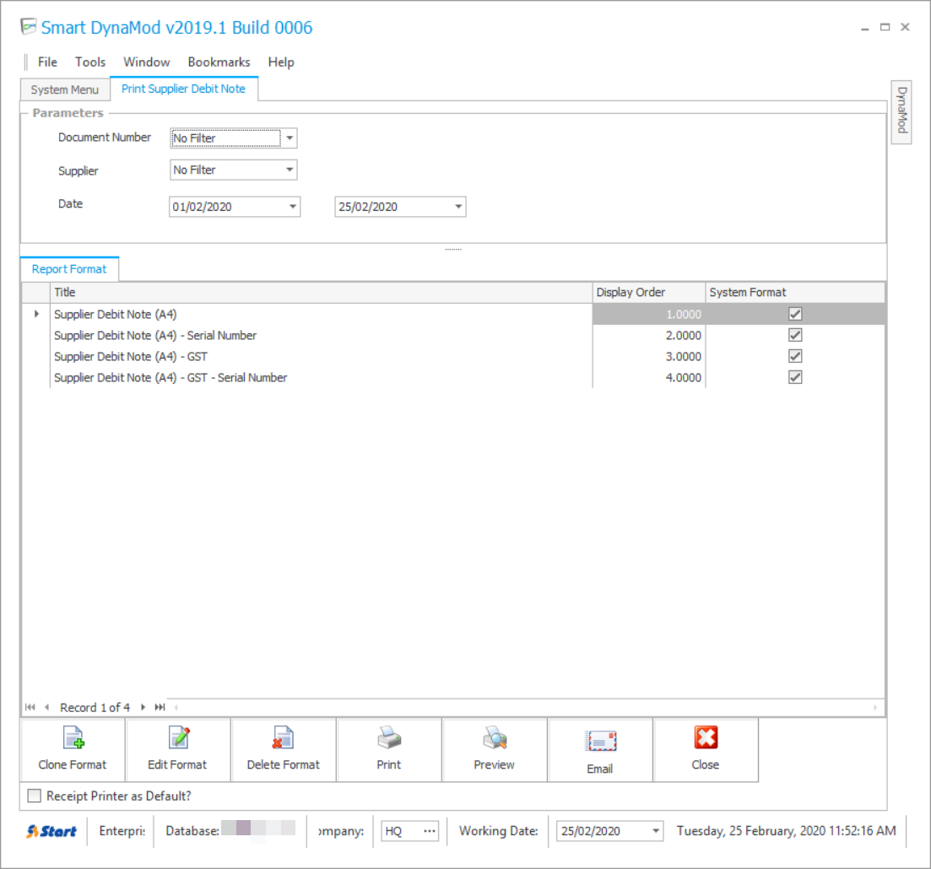The width and height of the screenshot is (931, 869).
Task: Select the Report Format tab
Action: click(x=69, y=269)
